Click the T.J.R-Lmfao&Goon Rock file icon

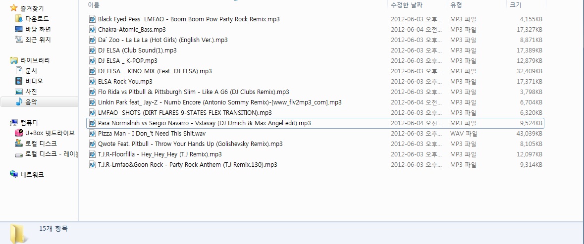(92, 165)
